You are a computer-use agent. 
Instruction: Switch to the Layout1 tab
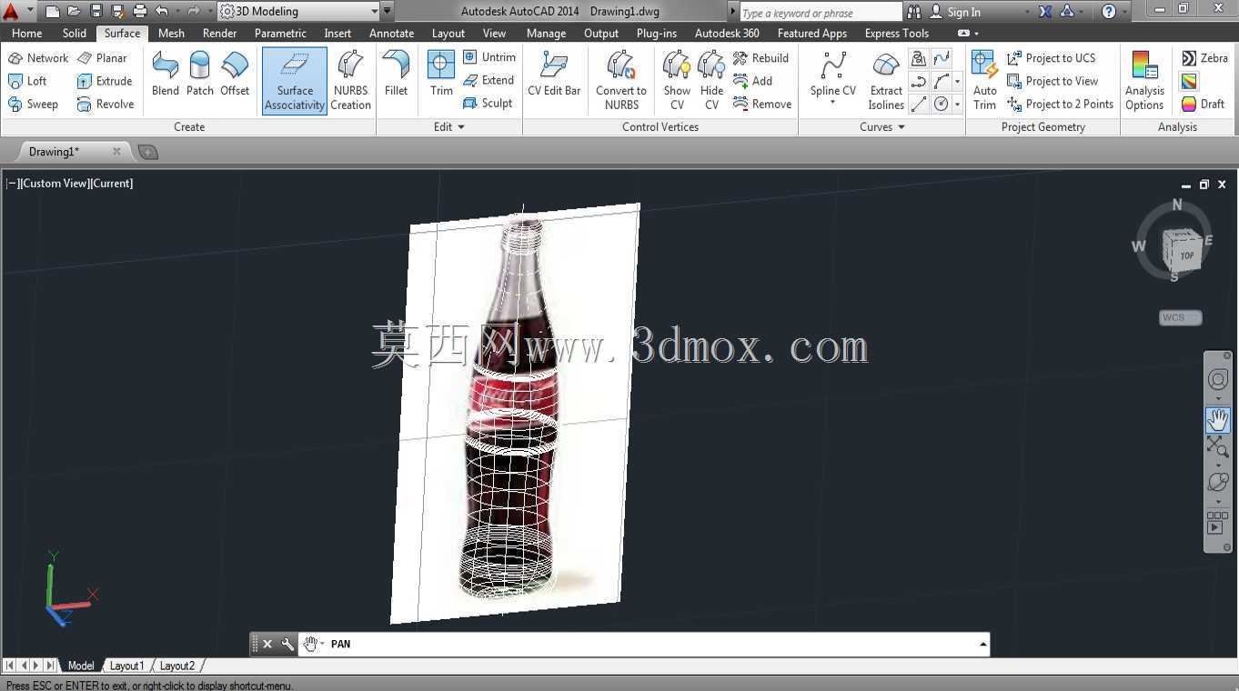[127, 666]
